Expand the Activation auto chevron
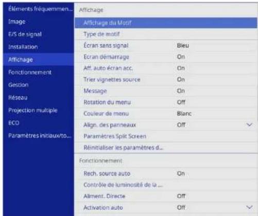 point(249,207)
